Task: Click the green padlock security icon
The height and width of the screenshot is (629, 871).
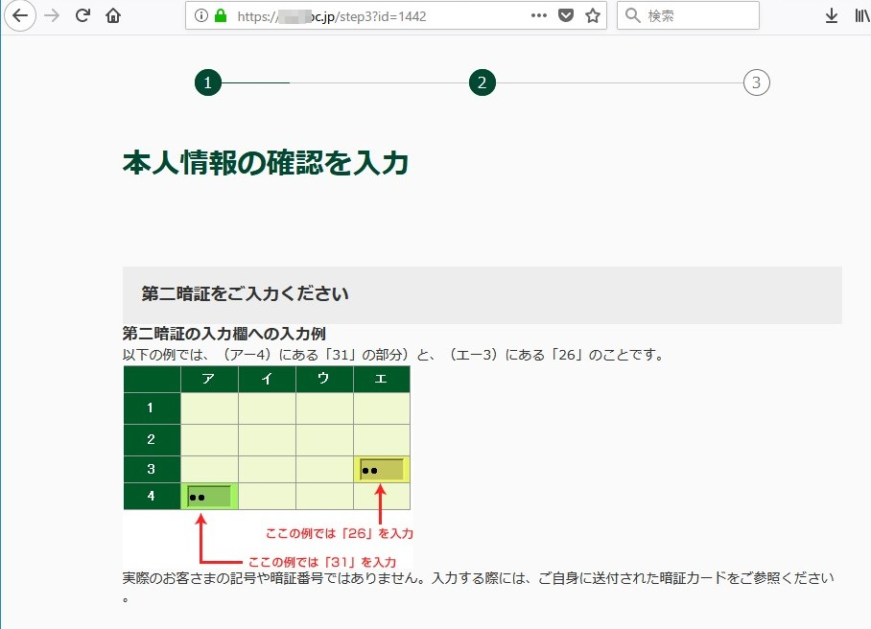Action: [220, 16]
